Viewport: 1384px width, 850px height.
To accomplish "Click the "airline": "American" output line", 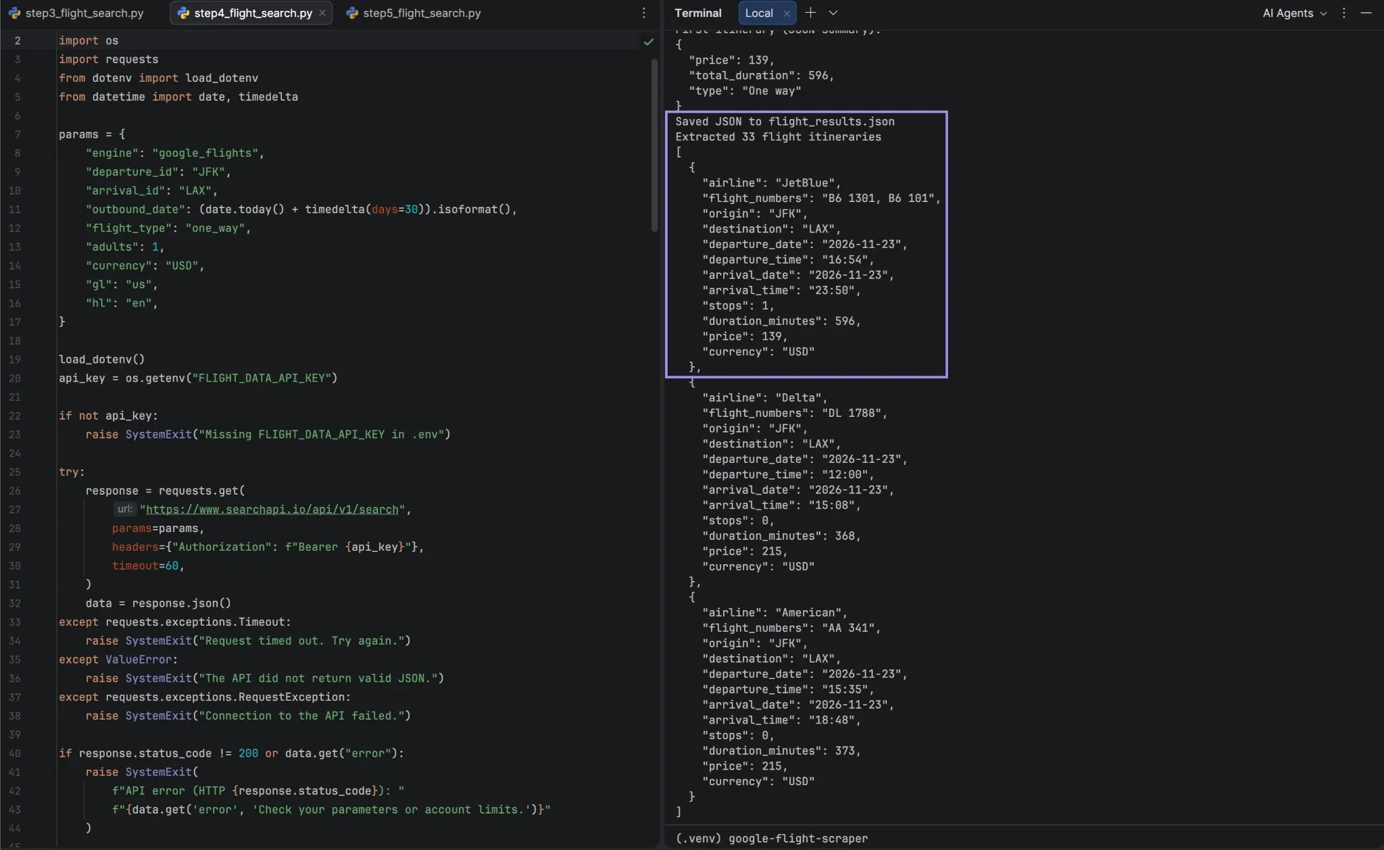I will click(x=774, y=613).
